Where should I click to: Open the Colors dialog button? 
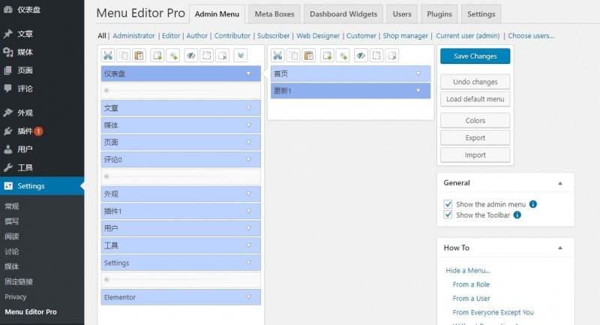point(475,121)
